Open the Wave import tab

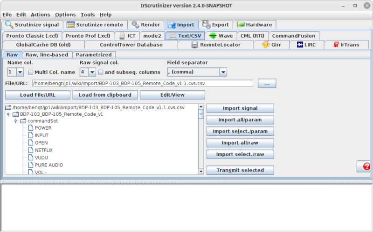(x=221, y=36)
